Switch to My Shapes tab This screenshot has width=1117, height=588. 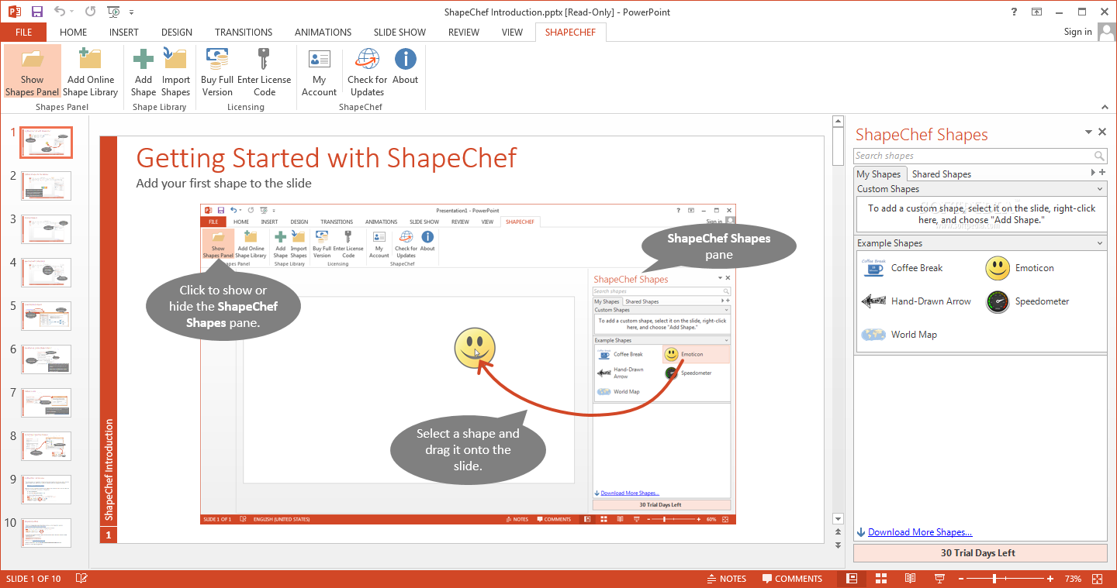pos(879,174)
